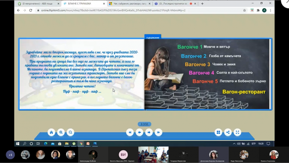Zoom in on the flipbook pages
The width and height of the screenshot is (289, 163).
pos(61,132)
